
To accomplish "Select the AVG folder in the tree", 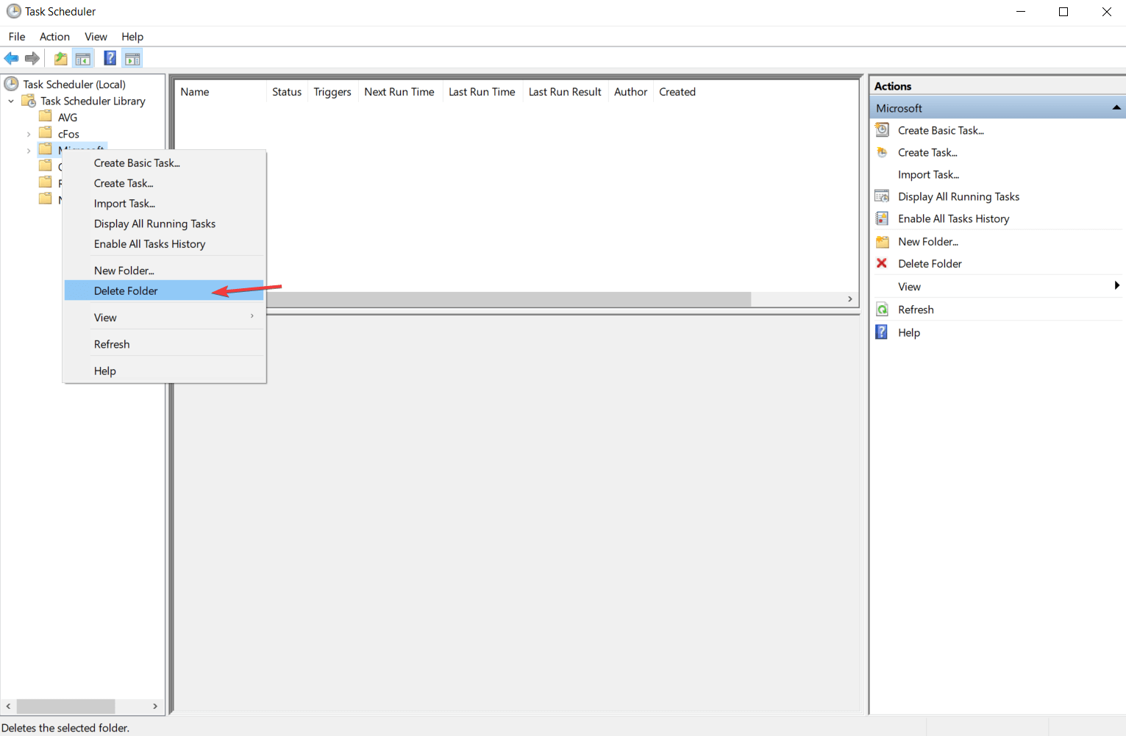I will [x=65, y=117].
